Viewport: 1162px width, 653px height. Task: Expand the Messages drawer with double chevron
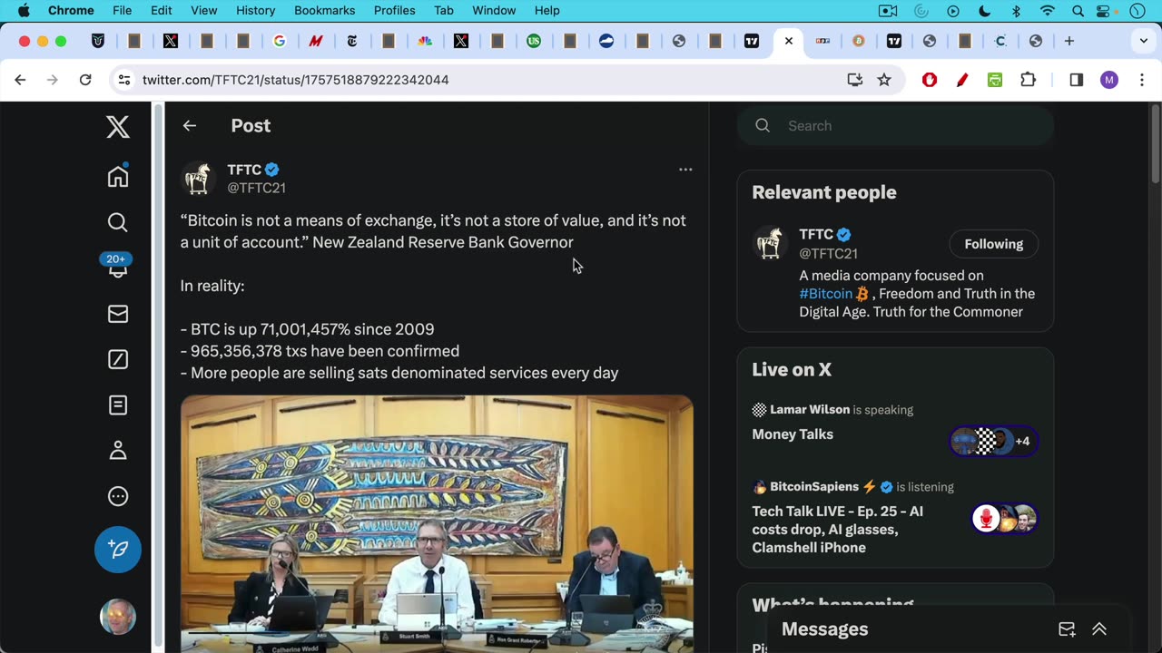(1099, 629)
